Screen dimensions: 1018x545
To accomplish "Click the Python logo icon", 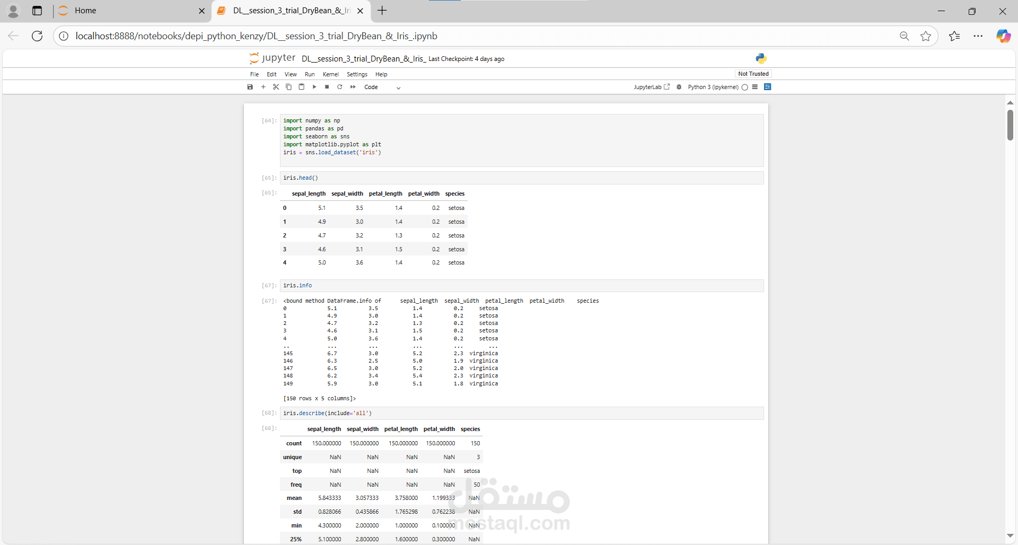I will 761,58.
